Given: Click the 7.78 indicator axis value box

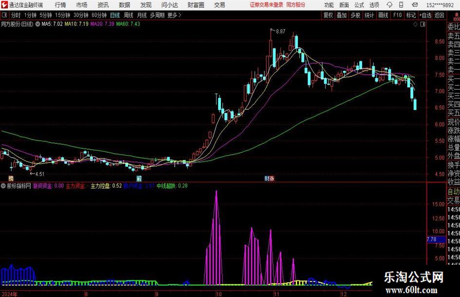Looking at the screenshot, I should pos(436,239).
